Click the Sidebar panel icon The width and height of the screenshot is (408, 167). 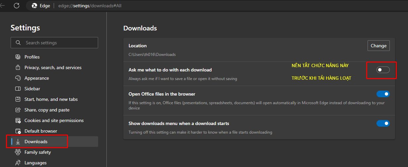pos(18,89)
